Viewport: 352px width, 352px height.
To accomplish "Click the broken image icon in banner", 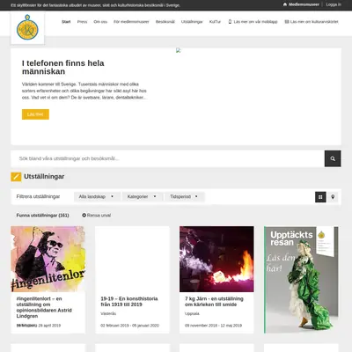I will click(178, 50).
